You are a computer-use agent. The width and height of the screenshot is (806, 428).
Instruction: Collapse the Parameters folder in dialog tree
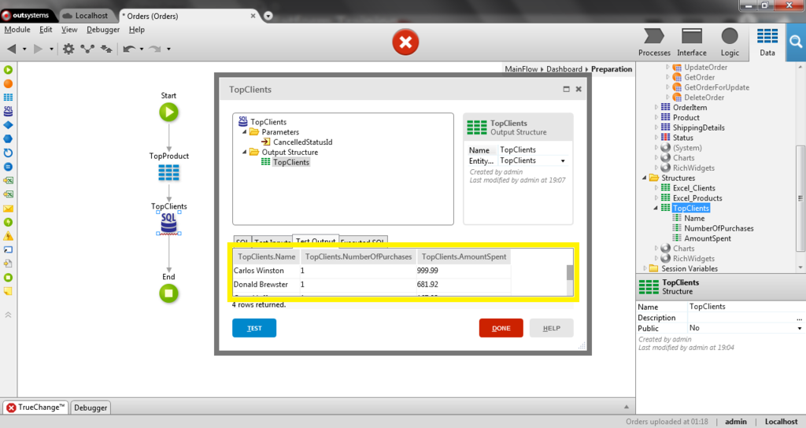click(x=245, y=132)
